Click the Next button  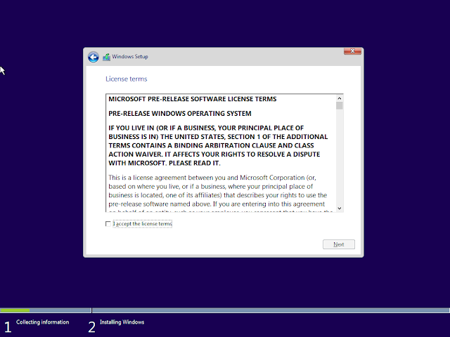pos(339,244)
